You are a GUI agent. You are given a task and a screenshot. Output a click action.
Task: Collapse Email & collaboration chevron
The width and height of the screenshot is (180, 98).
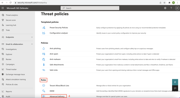click(32, 44)
